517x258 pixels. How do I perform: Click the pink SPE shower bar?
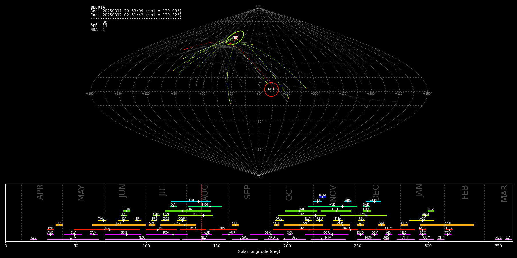tap(245, 239)
